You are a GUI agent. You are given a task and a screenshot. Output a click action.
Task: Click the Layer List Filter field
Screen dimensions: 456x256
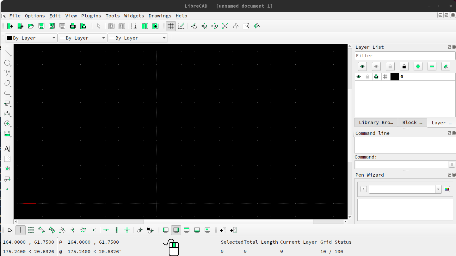coord(405,56)
